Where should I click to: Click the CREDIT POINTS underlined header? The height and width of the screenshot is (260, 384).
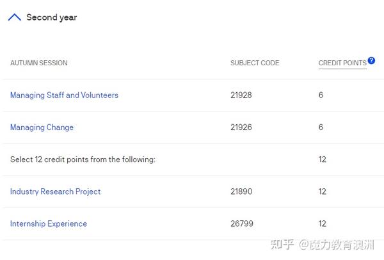pyautogui.click(x=342, y=63)
